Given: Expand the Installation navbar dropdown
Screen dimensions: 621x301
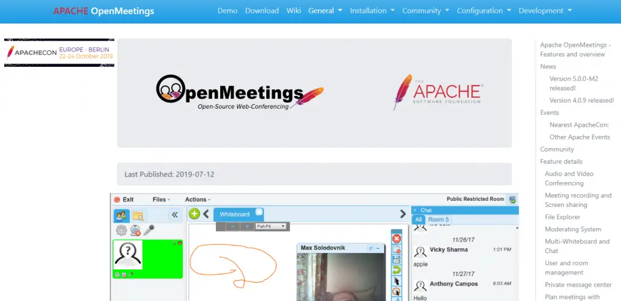Looking at the screenshot, I should pyautogui.click(x=372, y=11).
